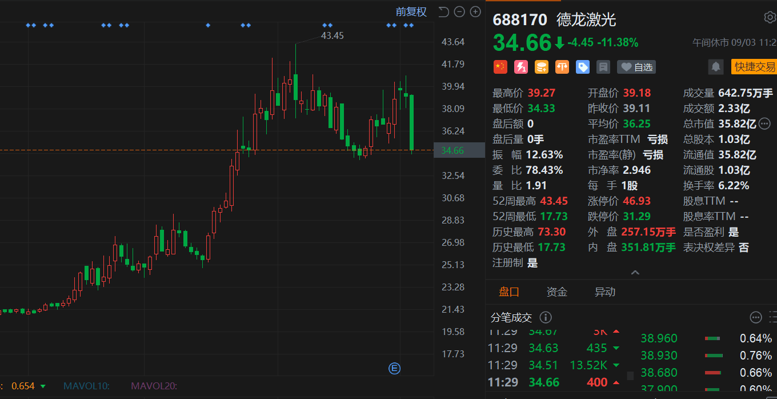
Task: Open the gray notes icon
Action: [603, 67]
